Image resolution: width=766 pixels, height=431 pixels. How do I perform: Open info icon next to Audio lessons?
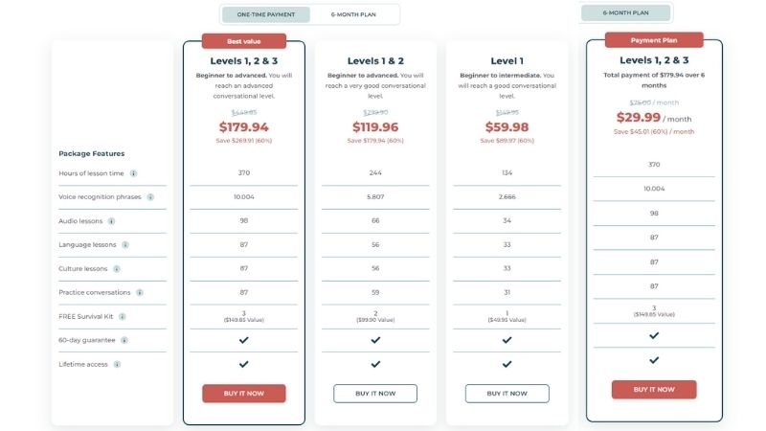tap(111, 221)
